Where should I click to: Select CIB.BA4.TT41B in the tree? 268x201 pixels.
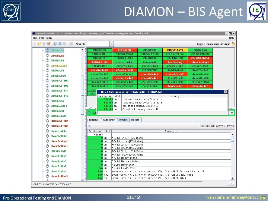click(60, 96)
